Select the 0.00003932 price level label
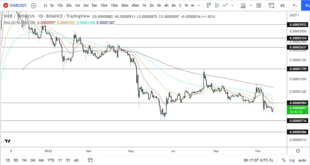310x165 pixels. pyautogui.click(x=298, y=25)
